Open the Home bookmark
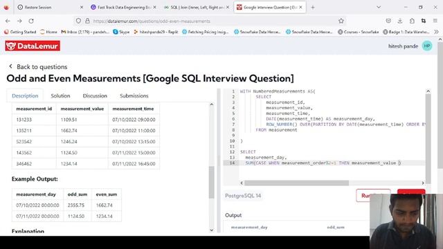Screen dimensions: 443x249 [48, 32]
